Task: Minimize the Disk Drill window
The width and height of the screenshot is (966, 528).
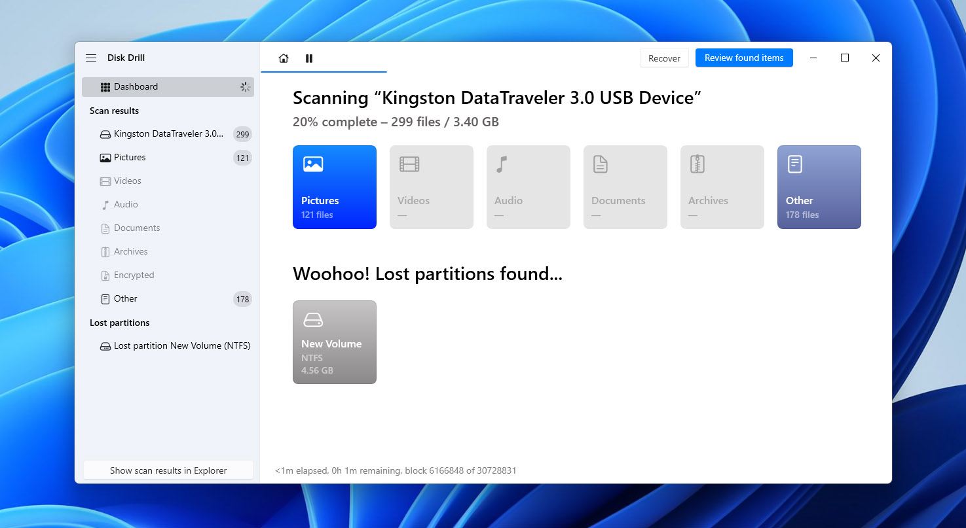Action: tap(813, 58)
